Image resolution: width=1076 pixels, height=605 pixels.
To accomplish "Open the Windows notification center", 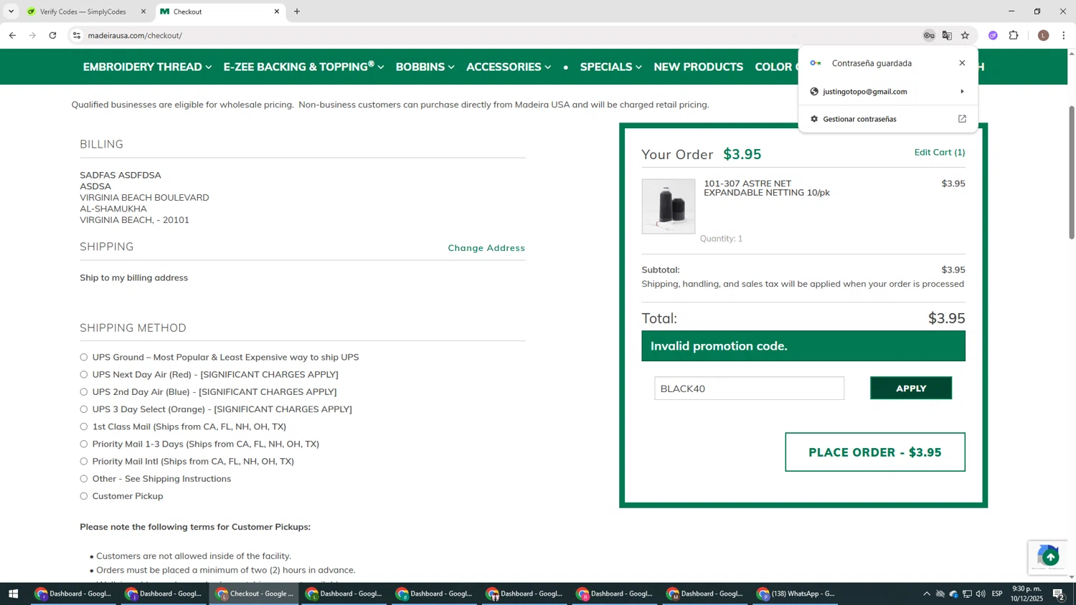I will pyautogui.click(x=1059, y=594).
